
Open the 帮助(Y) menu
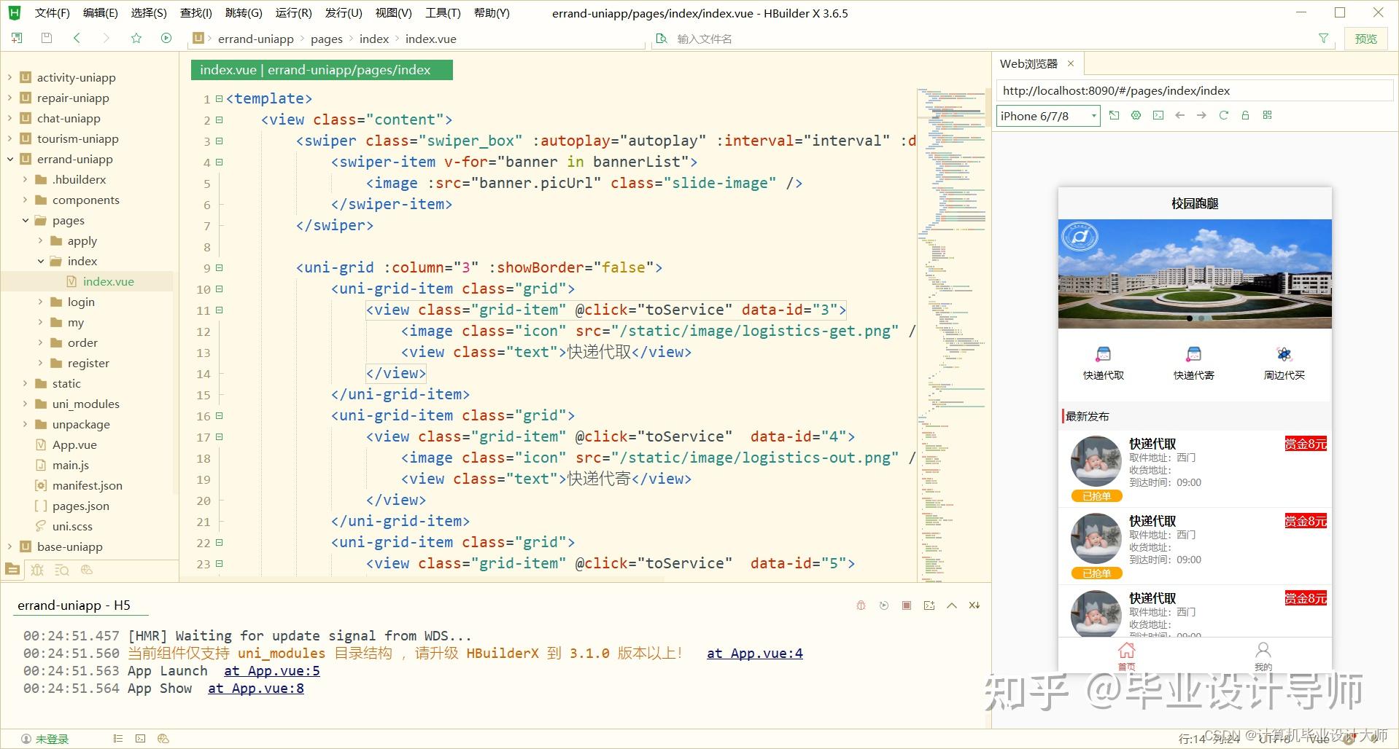pyautogui.click(x=492, y=13)
